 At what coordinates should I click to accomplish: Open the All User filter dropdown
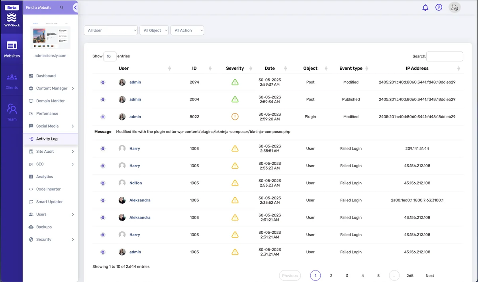click(111, 30)
